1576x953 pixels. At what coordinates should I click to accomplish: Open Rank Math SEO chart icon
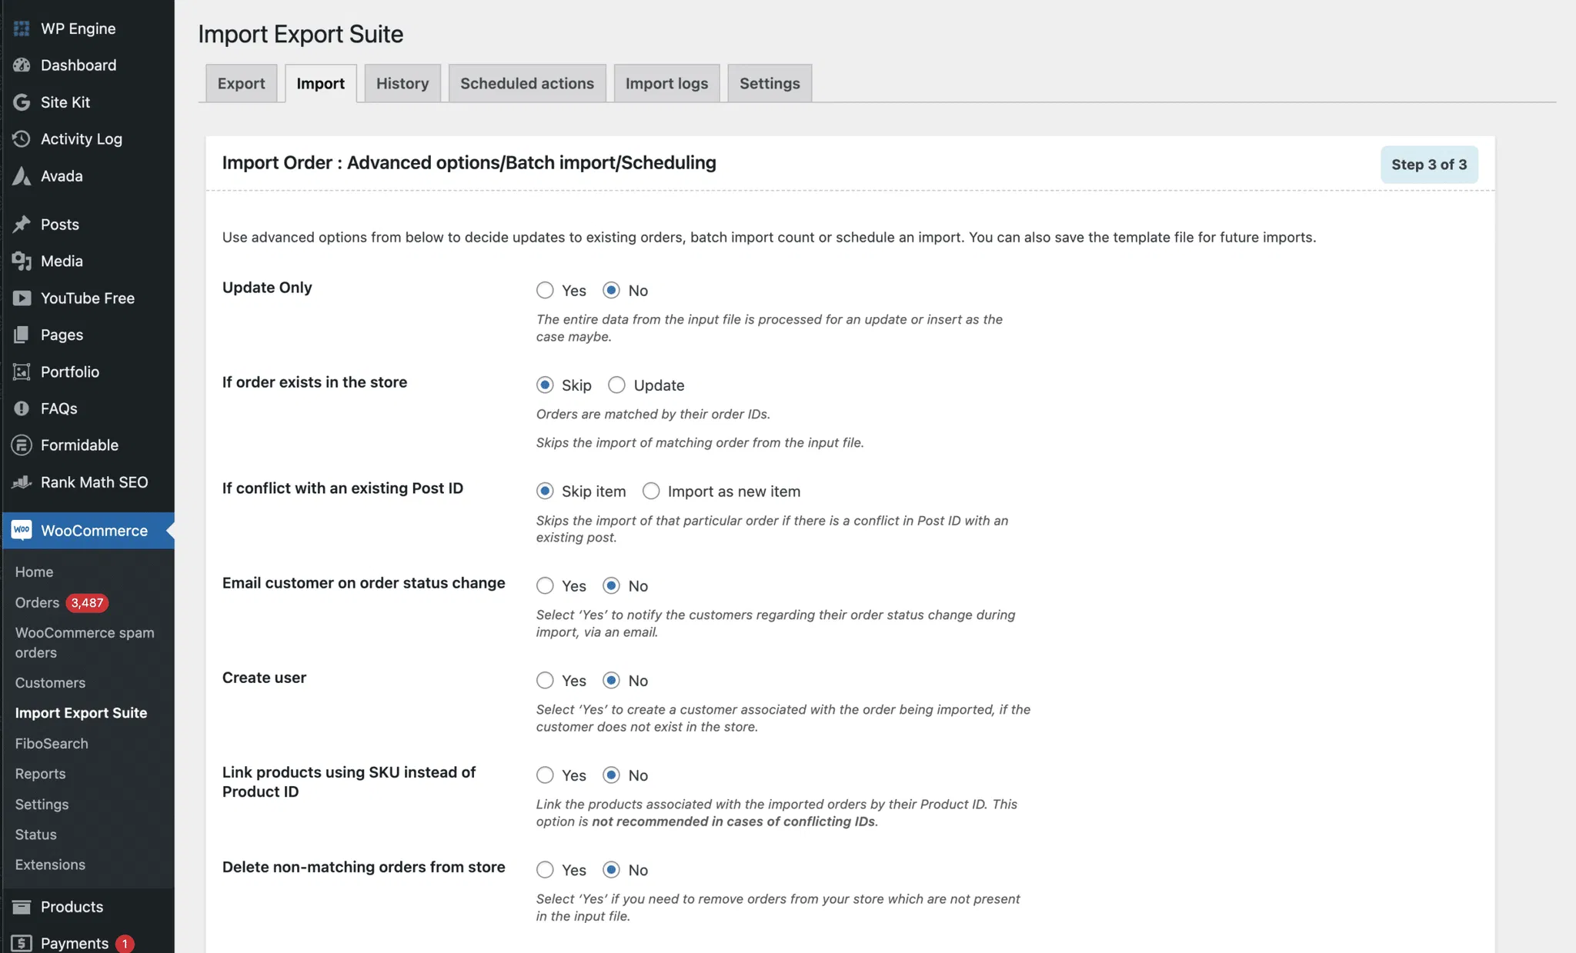pyautogui.click(x=22, y=482)
